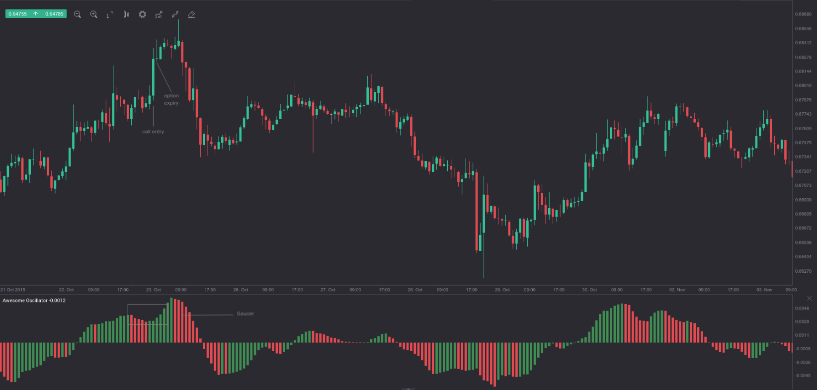Click the 29. Oct date on time axis

point(502,290)
